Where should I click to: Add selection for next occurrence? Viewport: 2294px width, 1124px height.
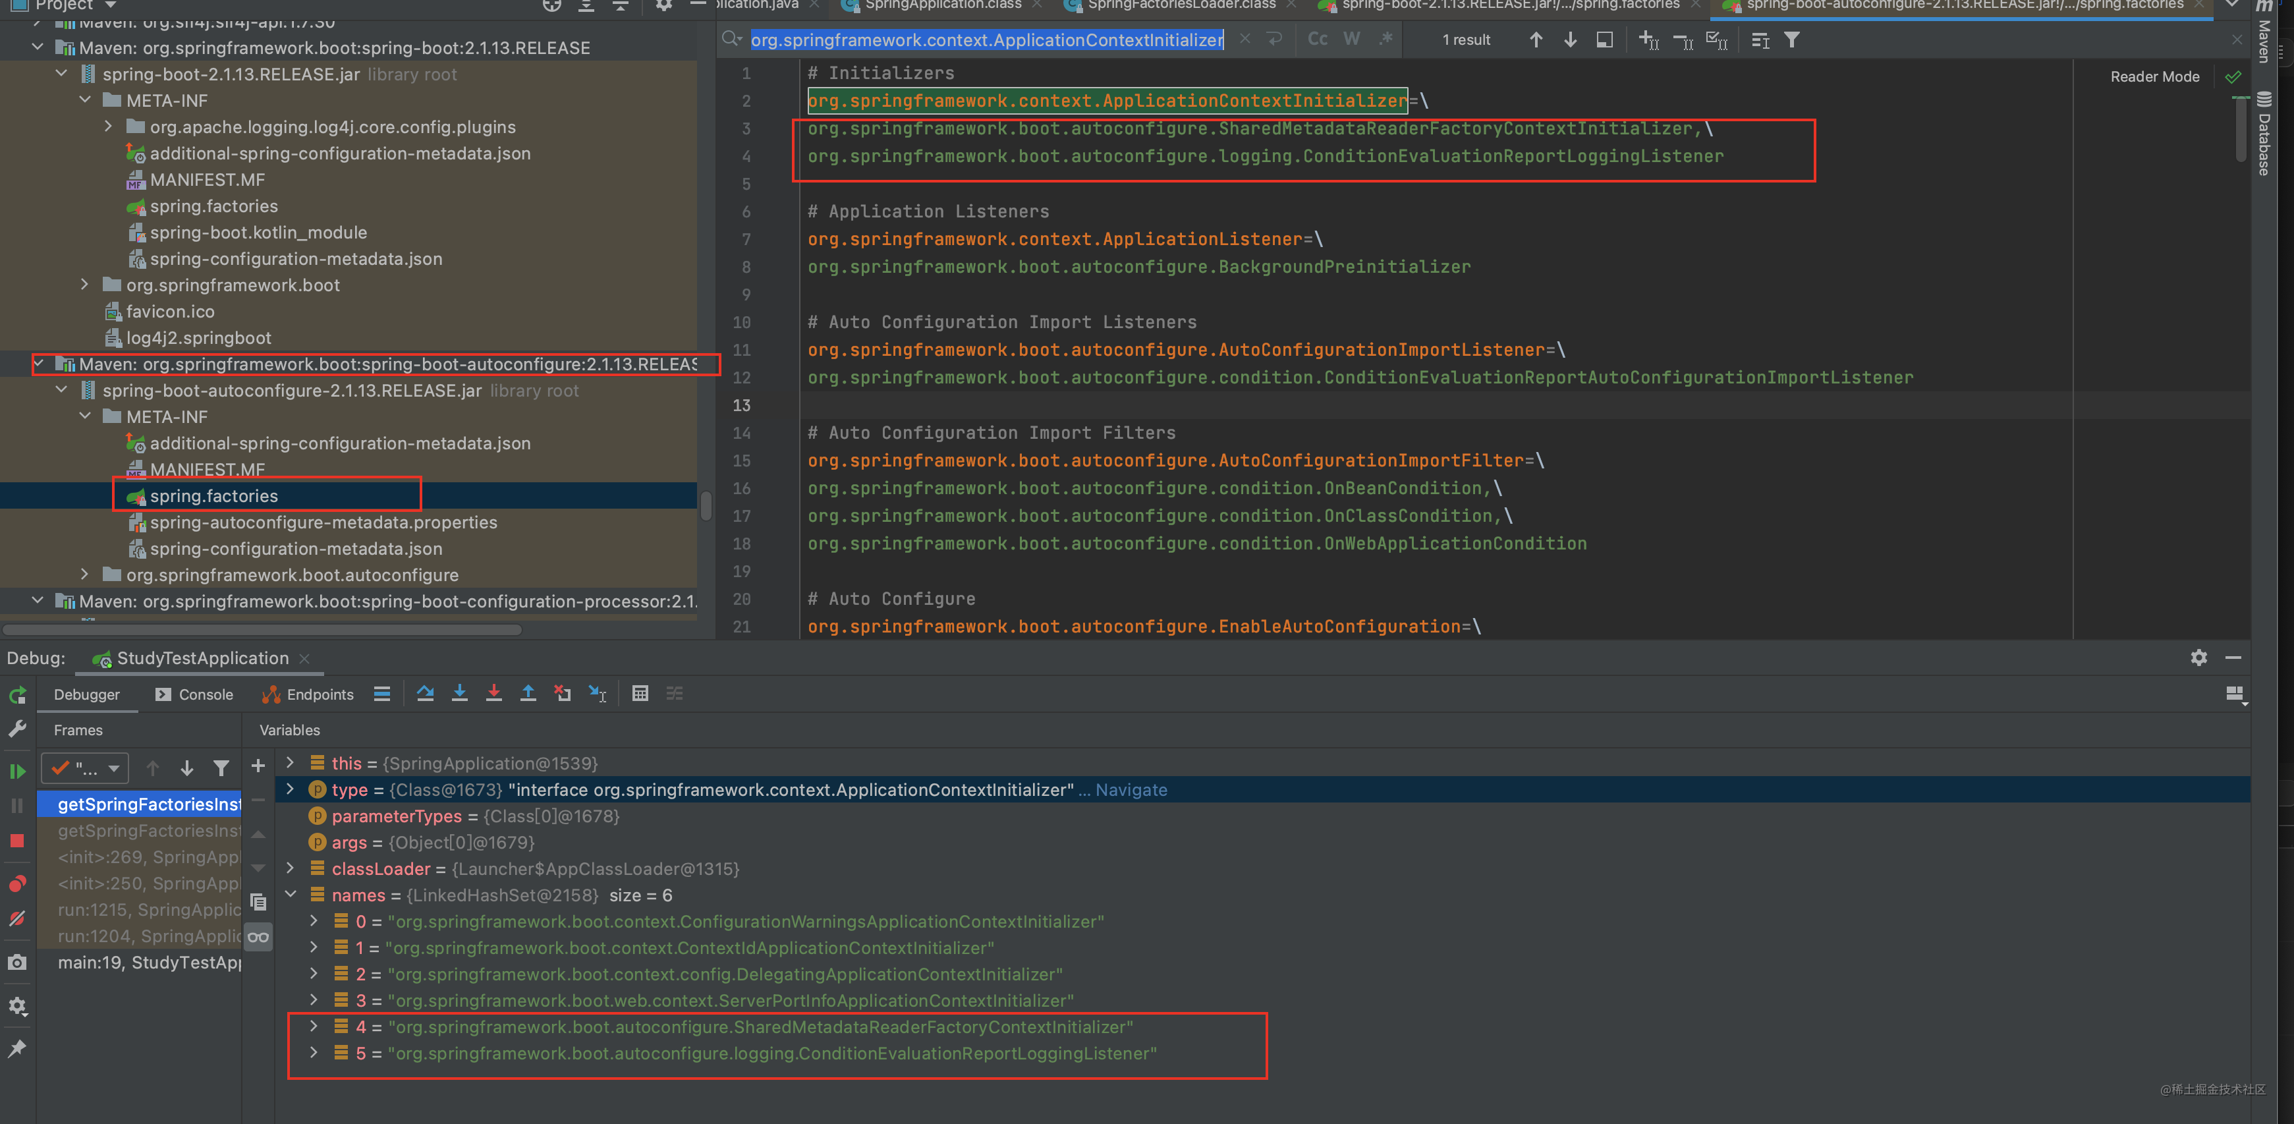coord(1648,40)
